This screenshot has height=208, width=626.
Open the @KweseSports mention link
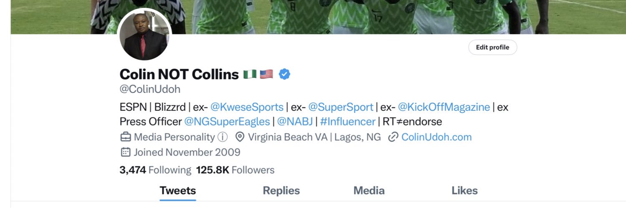[x=247, y=107]
